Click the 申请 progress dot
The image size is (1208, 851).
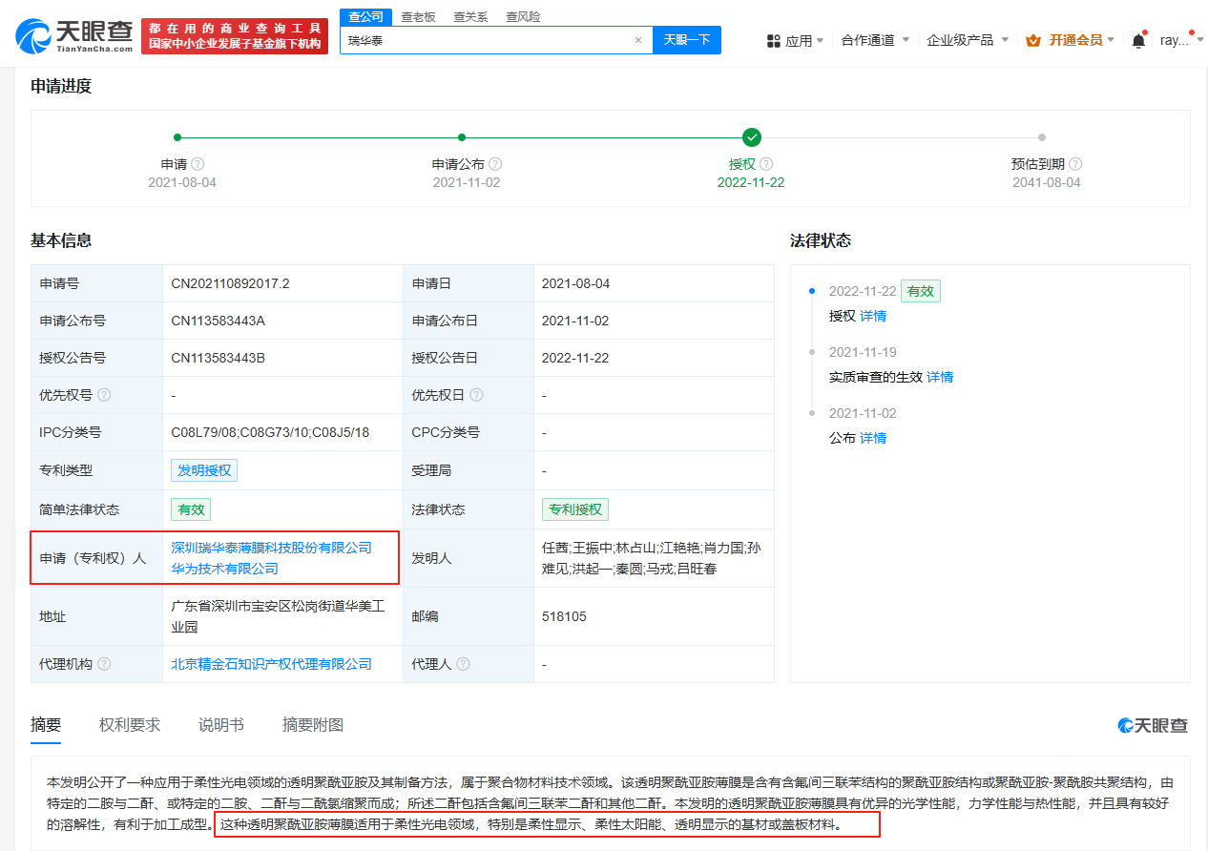pos(177,137)
